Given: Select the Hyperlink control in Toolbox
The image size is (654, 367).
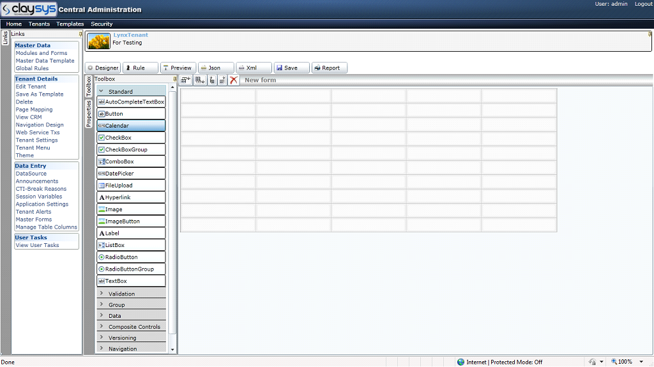Looking at the screenshot, I should pyautogui.click(x=131, y=197).
